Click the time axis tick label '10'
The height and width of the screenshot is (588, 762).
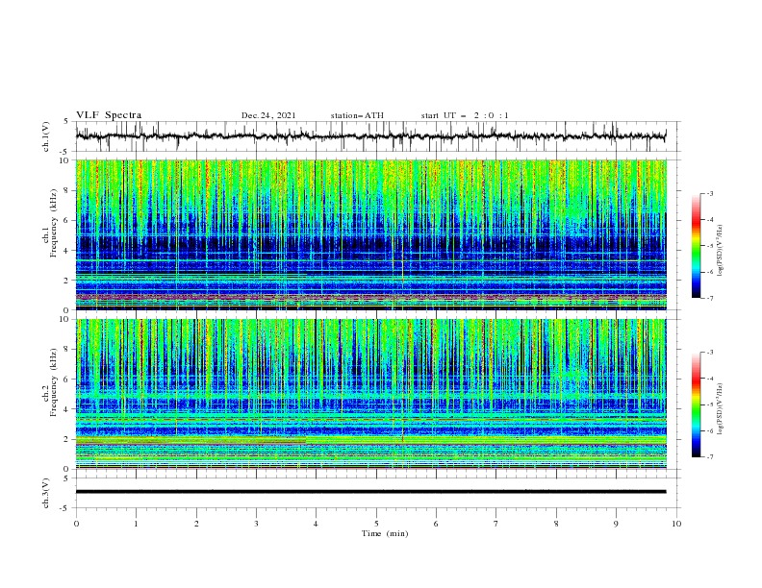tap(676, 524)
